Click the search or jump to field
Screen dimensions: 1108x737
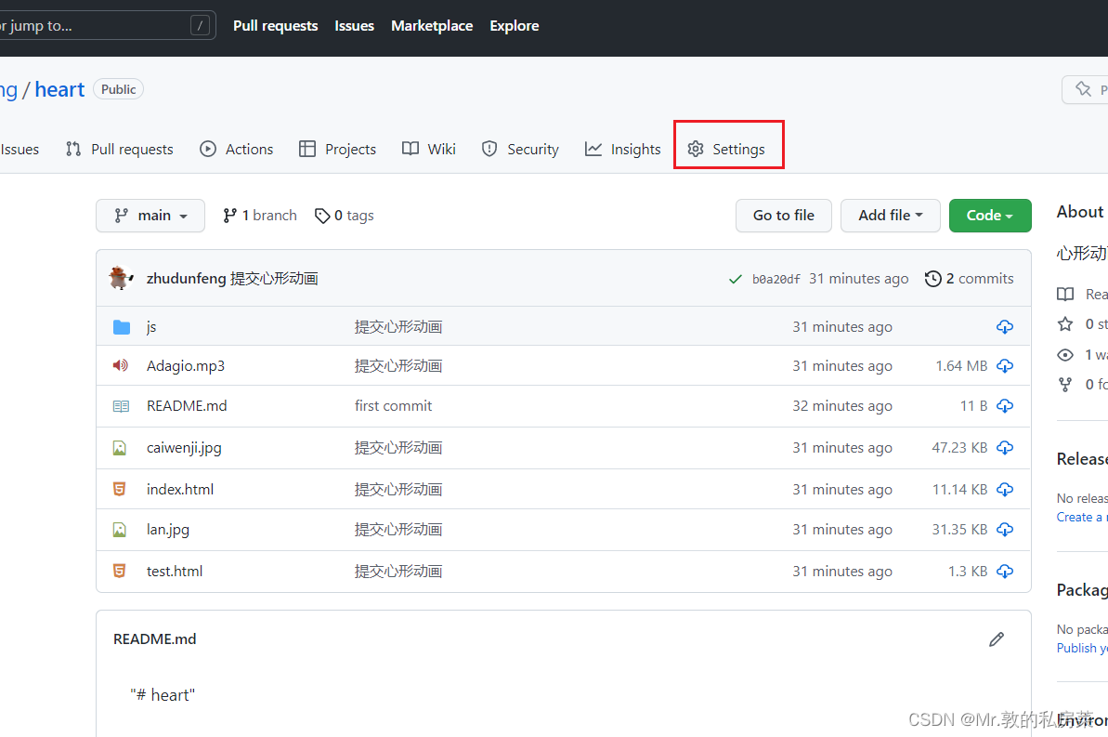pos(106,25)
